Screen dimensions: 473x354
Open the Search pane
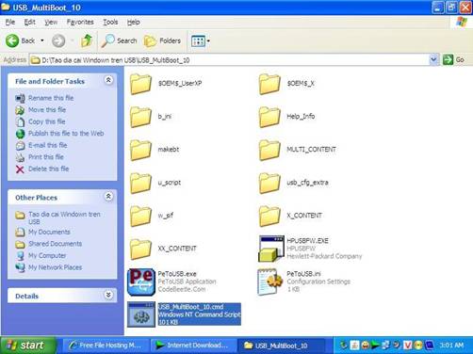click(x=120, y=40)
